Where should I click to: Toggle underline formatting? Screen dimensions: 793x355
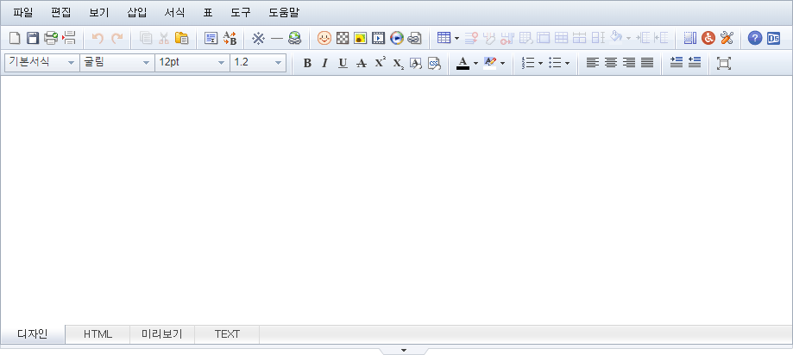point(343,63)
